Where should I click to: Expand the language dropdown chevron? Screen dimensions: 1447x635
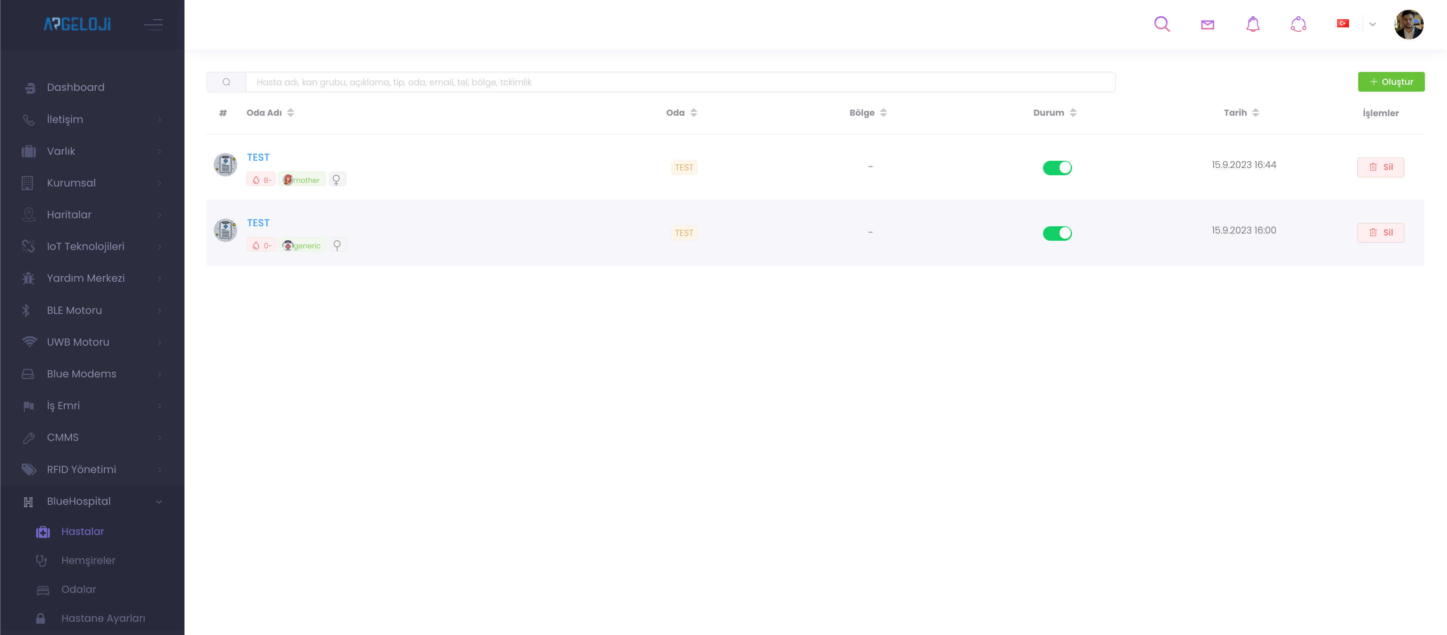point(1372,24)
